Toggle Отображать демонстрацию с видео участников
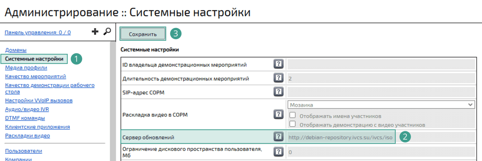 pos(293,124)
